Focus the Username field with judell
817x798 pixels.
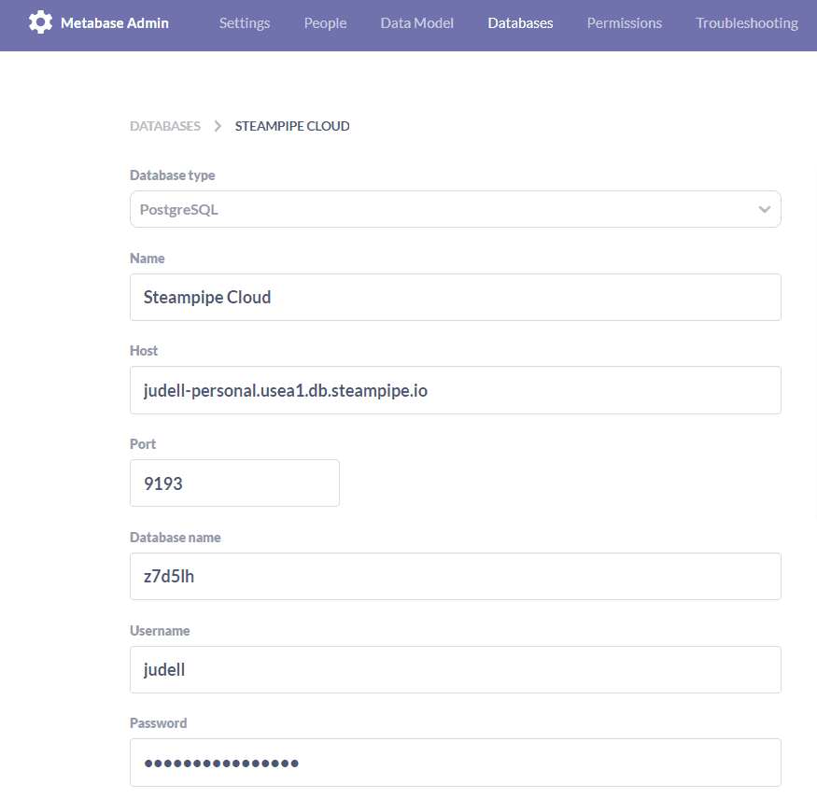[456, 669]
